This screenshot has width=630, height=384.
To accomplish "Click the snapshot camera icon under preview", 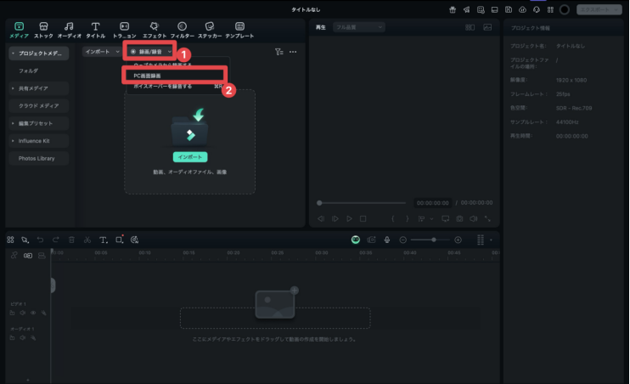I will 459,218.
